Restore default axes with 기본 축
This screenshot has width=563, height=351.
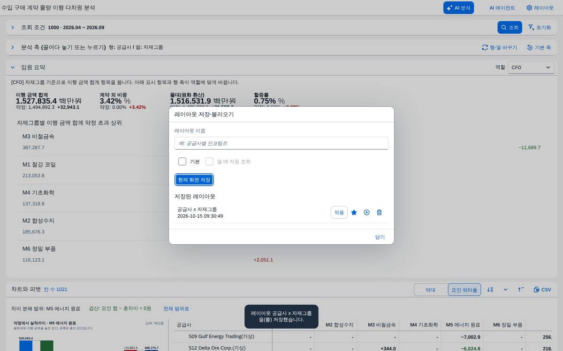point(539,48)
